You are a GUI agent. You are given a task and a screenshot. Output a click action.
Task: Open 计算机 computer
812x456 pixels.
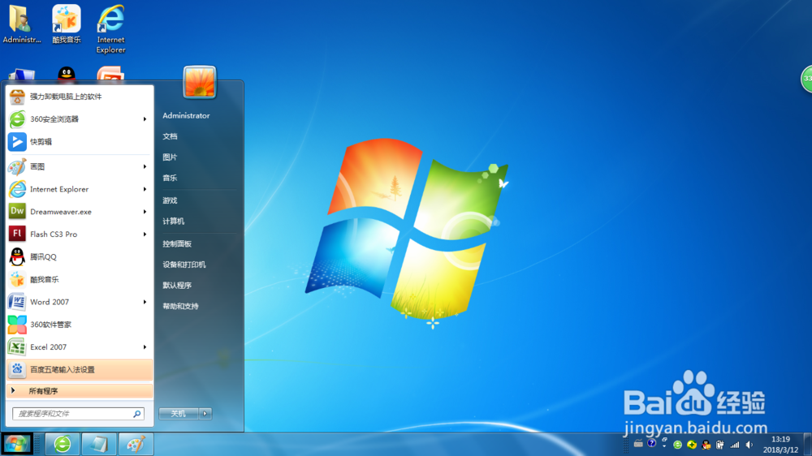pos(174,222)
